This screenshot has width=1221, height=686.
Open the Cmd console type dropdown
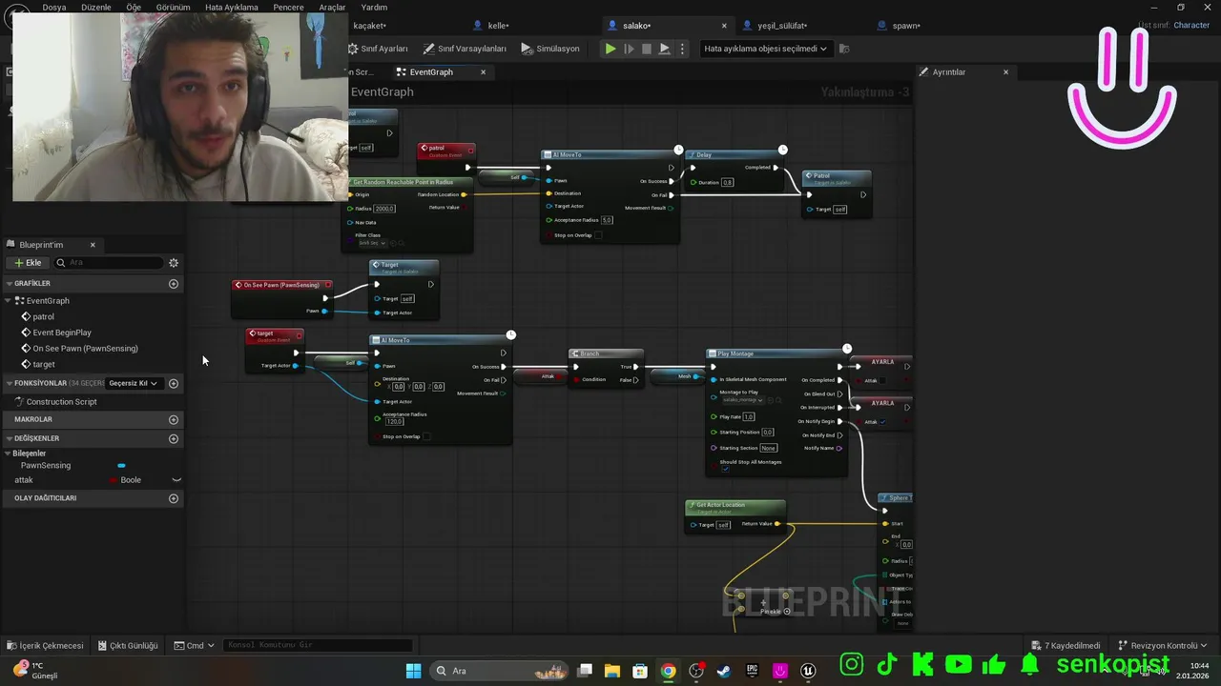tap(195, 645)
